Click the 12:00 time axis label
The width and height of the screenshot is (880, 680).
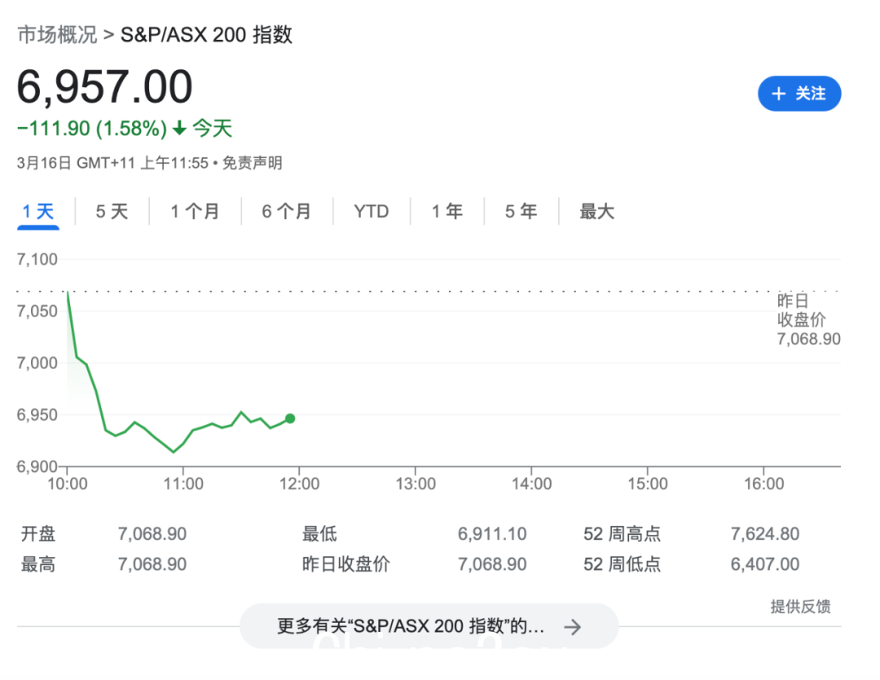tap(299, 484)
